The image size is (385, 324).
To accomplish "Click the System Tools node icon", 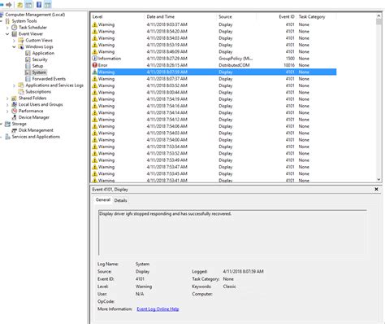I will pyautogui.click(x=7, y=21).
